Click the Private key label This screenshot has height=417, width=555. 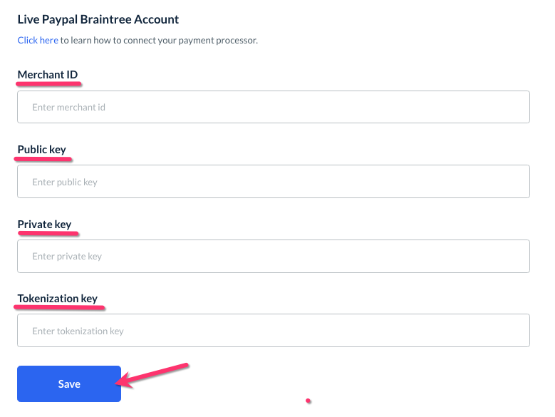coord(45,224)
